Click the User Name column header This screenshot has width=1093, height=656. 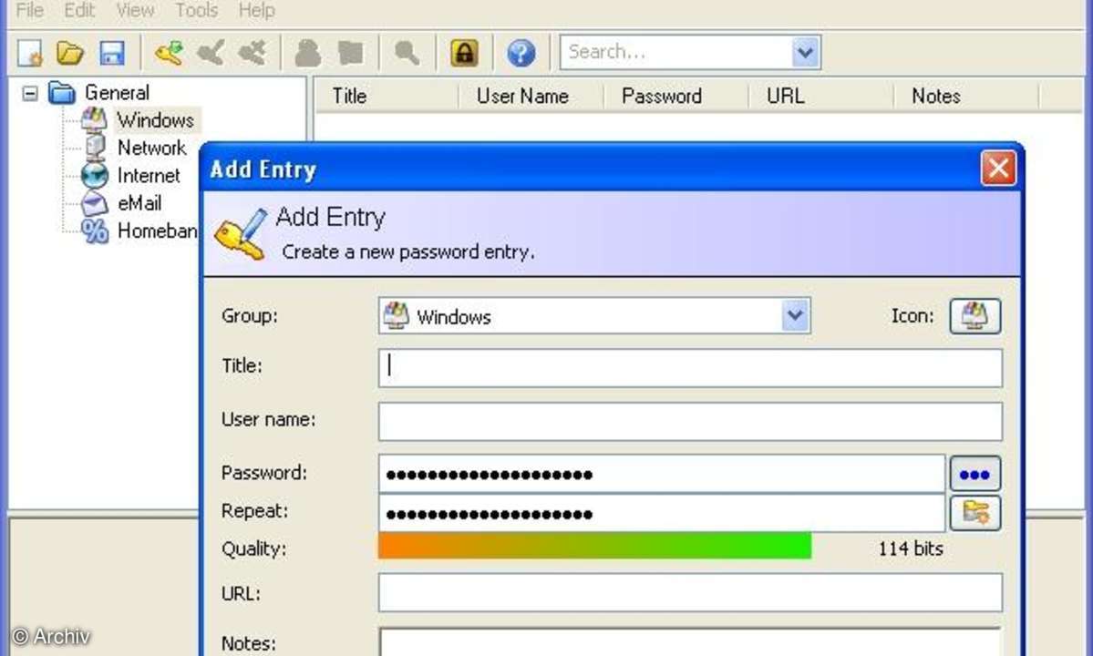[x=531, y=96]
